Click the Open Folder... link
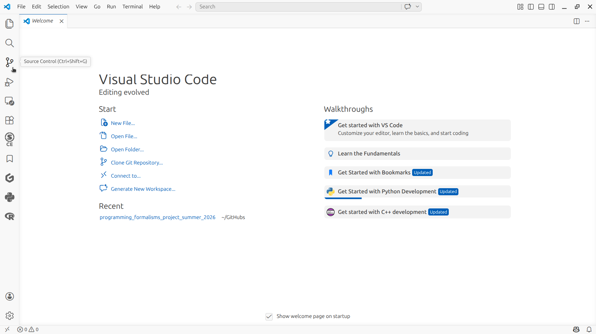596x334 pixels. coord(127,149)
